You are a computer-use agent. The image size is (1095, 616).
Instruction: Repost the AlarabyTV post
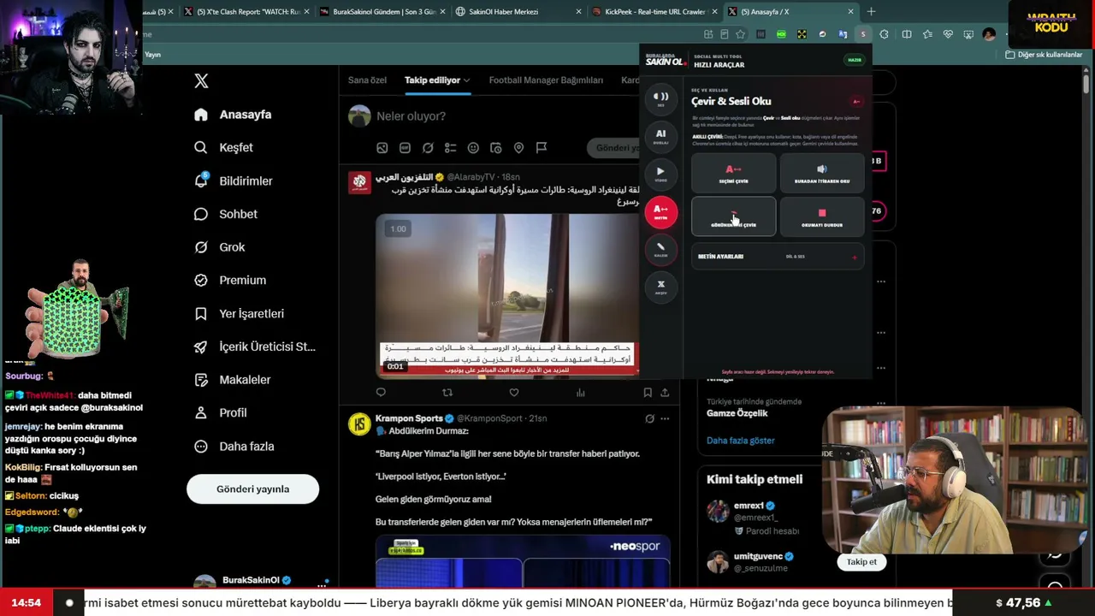tap(447, 393)
